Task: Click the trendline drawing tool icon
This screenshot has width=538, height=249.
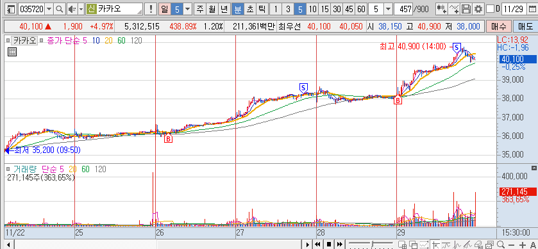Action: pos(467,245)
